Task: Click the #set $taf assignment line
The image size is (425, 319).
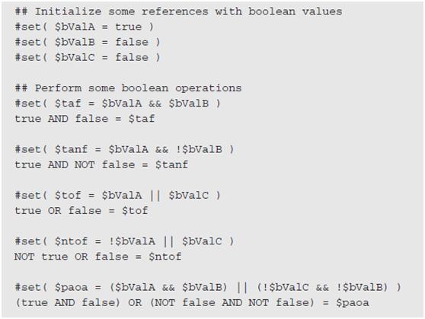Action: coord(118,104)
